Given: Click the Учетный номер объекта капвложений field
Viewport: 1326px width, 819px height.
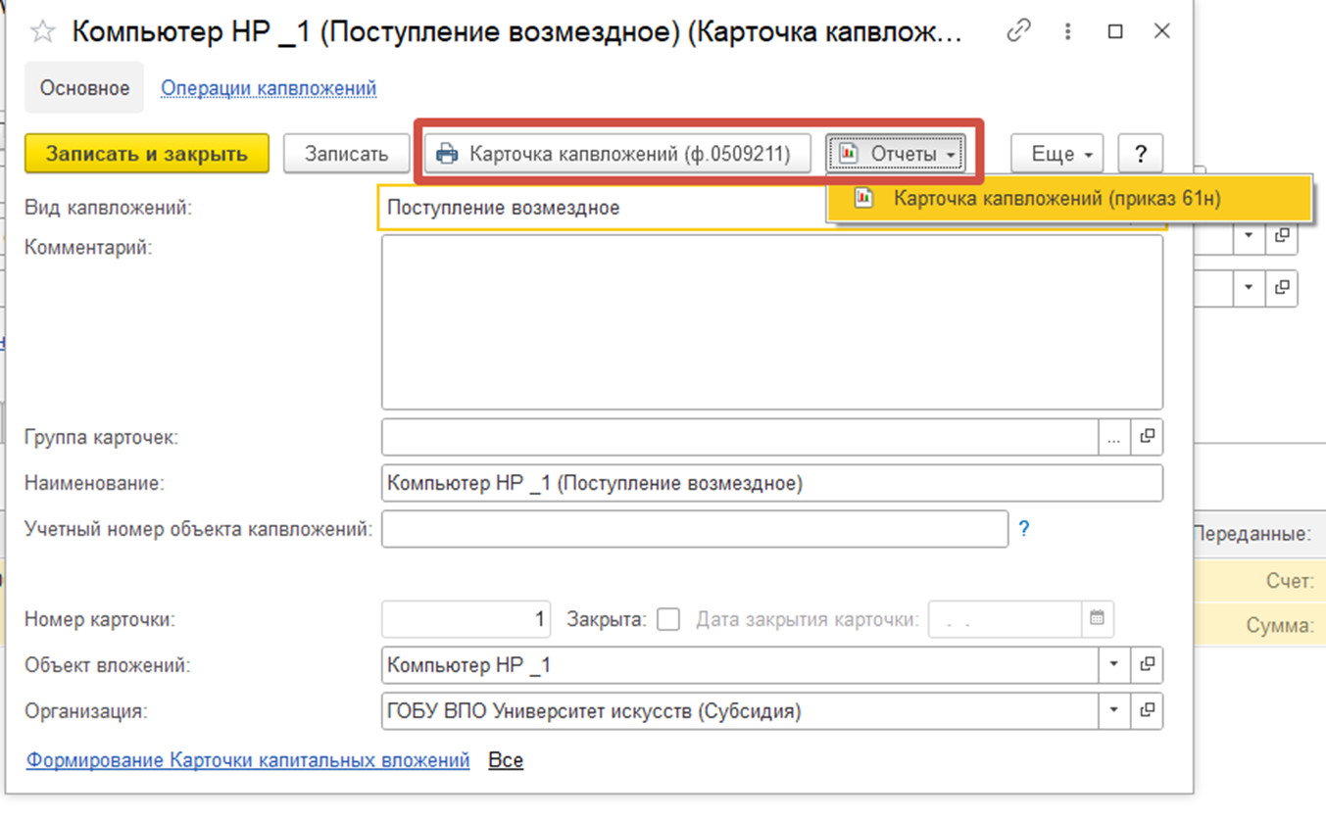Looking at the screenshot, I should (x=695, y=529).
